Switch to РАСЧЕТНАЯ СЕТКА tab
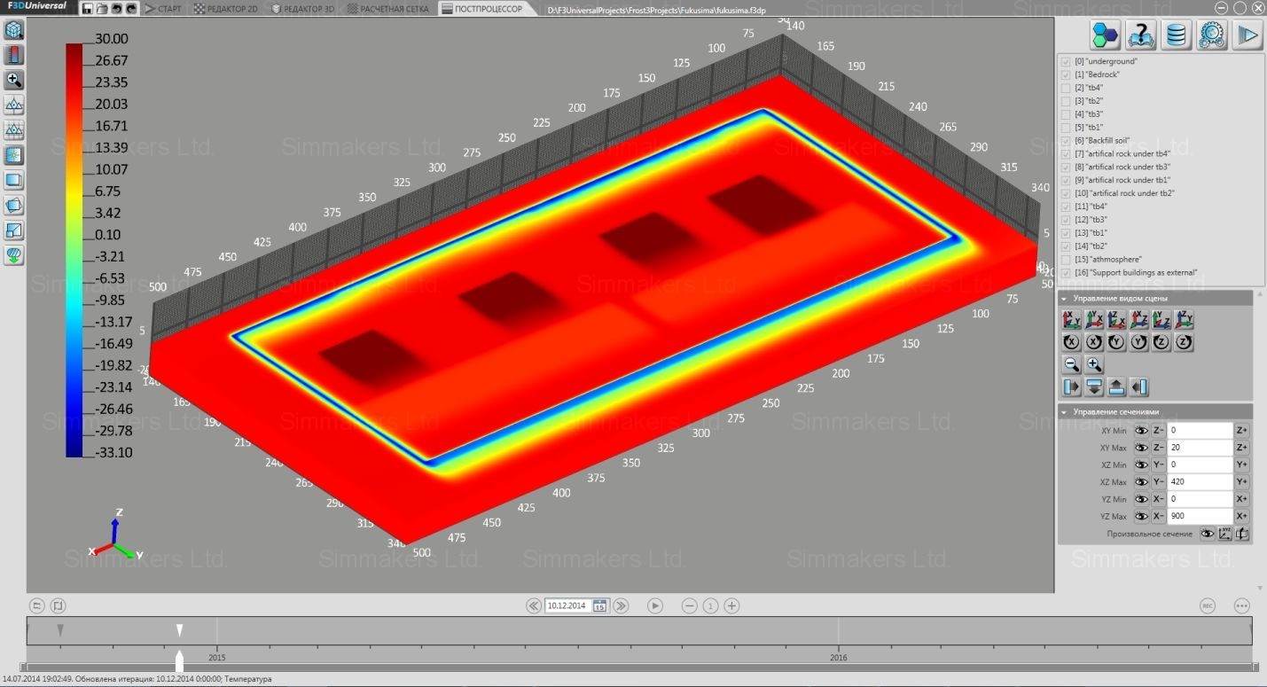This screenshot has width=1267, height=687. coord(388,9)
